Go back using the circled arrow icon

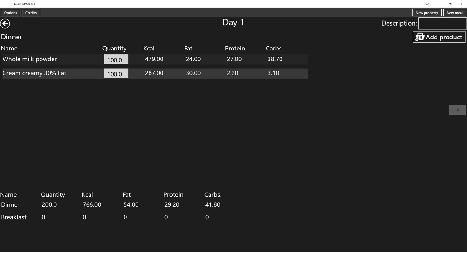pyautogui.click(x=5, y=24)
